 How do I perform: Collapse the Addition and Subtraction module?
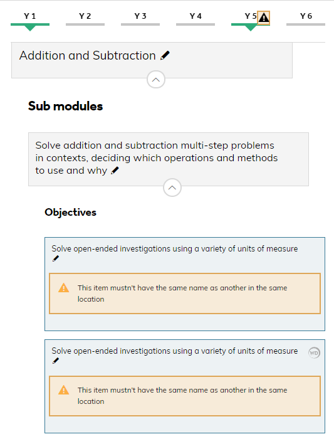156,80
